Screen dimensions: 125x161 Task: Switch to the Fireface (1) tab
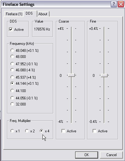point(14,14)
